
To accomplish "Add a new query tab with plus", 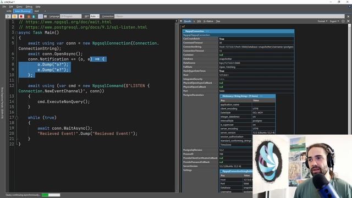I will pyautogui.click(x=45, y=11).
